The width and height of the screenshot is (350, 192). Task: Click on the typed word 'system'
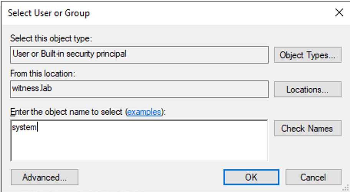coord(24,128)
